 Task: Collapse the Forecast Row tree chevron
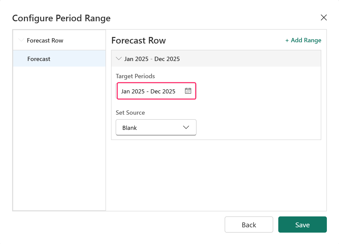[x=21, y=40]
